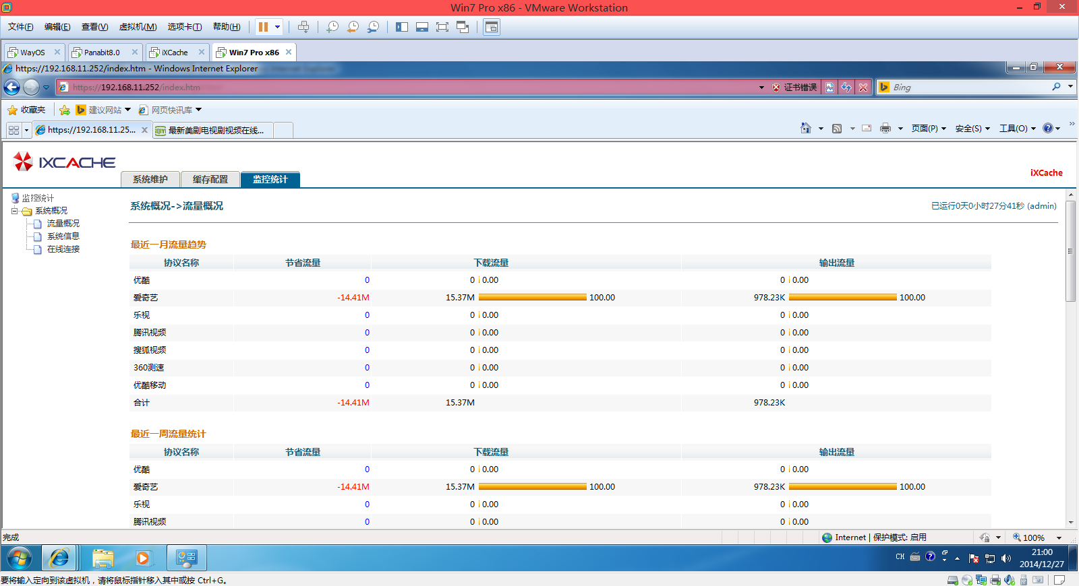This screenshot has width=1079, height=586.
Task: Open the address bar history dropdown arrow
Action: click(x=761, y=88)
